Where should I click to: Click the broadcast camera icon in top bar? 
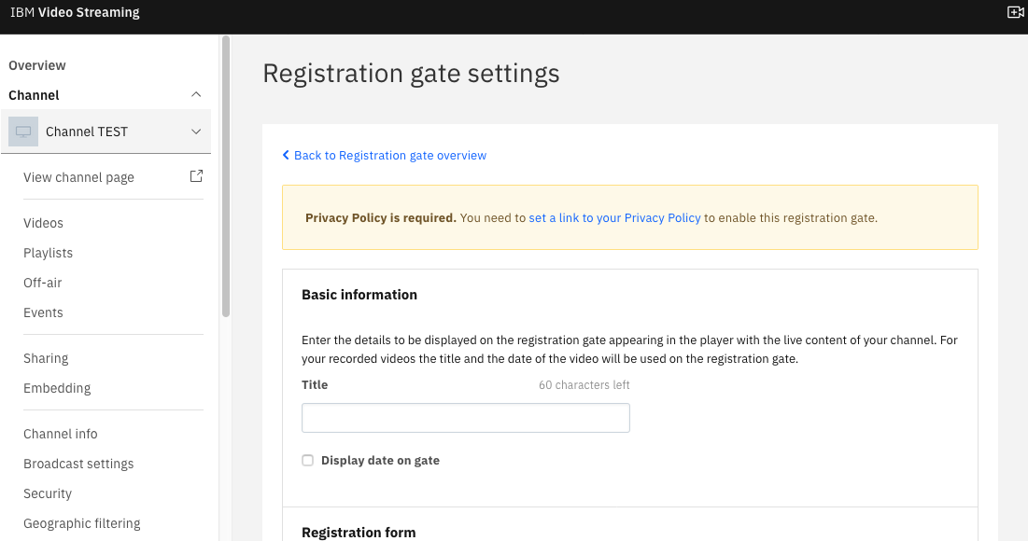point(1016,12)
